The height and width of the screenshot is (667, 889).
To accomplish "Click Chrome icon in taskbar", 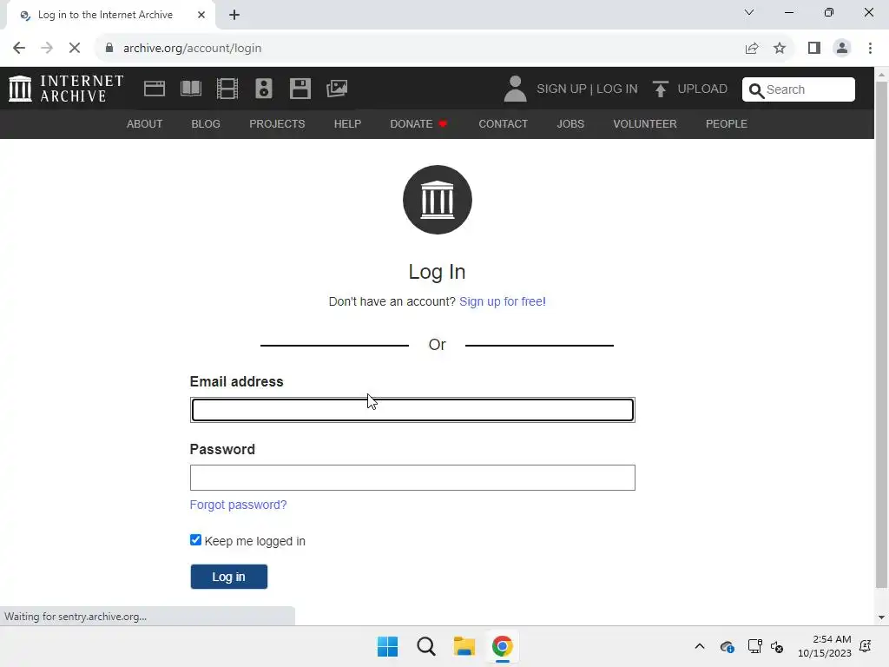I will [503, 646].
